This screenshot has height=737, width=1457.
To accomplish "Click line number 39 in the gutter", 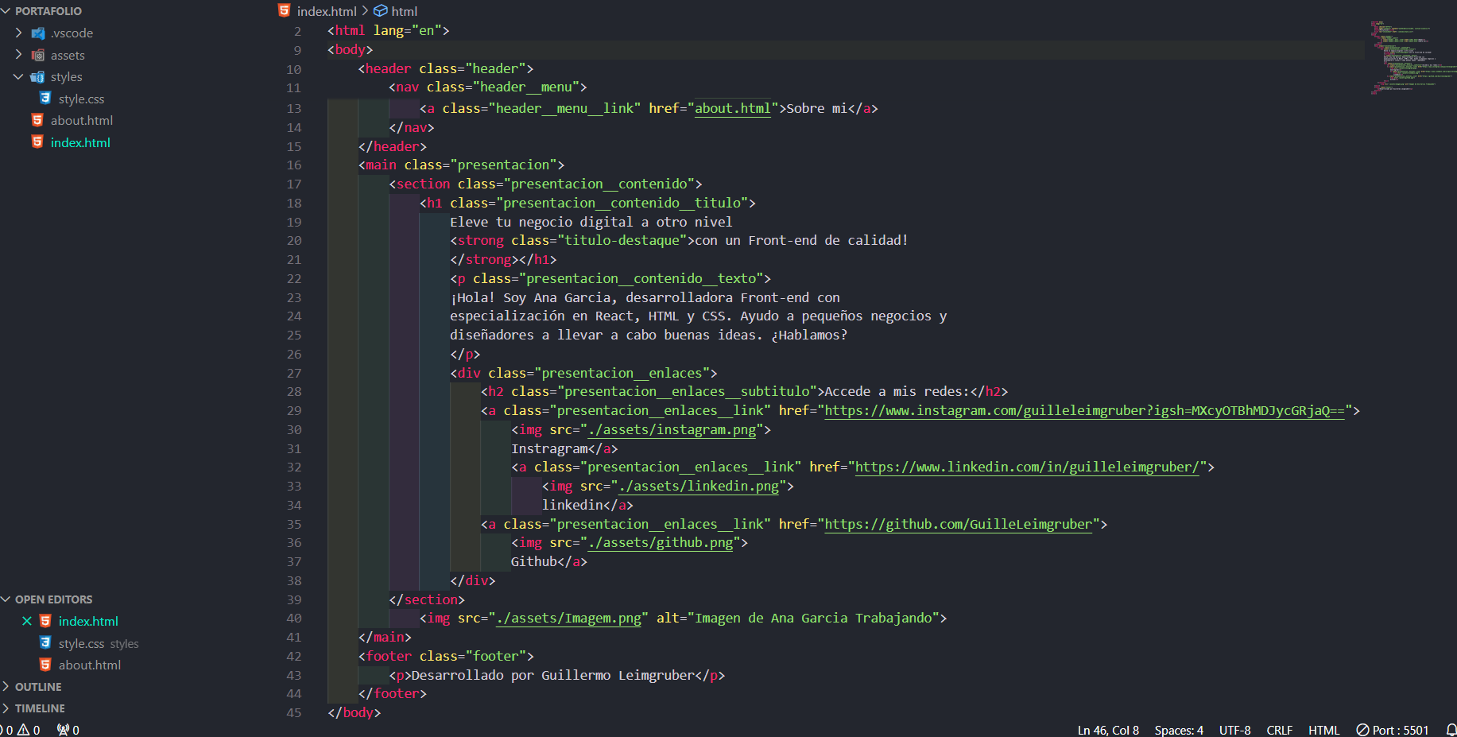I will point(294,600).
